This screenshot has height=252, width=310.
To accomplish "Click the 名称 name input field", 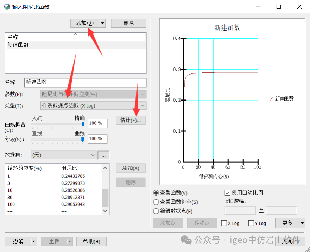I will click(84, 82).
